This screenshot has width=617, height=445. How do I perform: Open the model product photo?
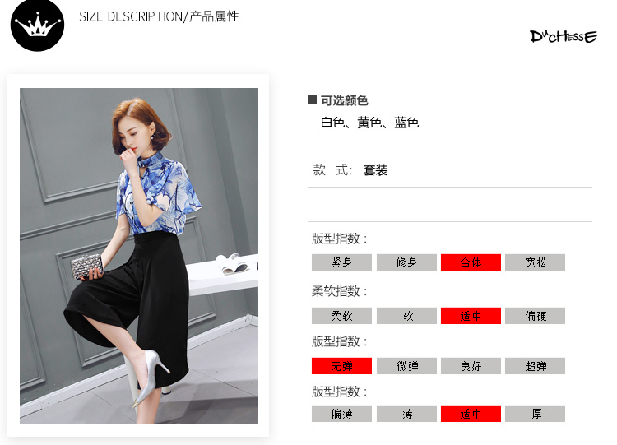(x=139, y=256)
